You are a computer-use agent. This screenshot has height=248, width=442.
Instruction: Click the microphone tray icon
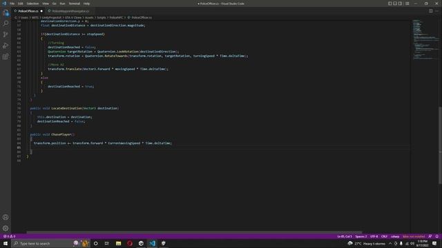(401, 243)
